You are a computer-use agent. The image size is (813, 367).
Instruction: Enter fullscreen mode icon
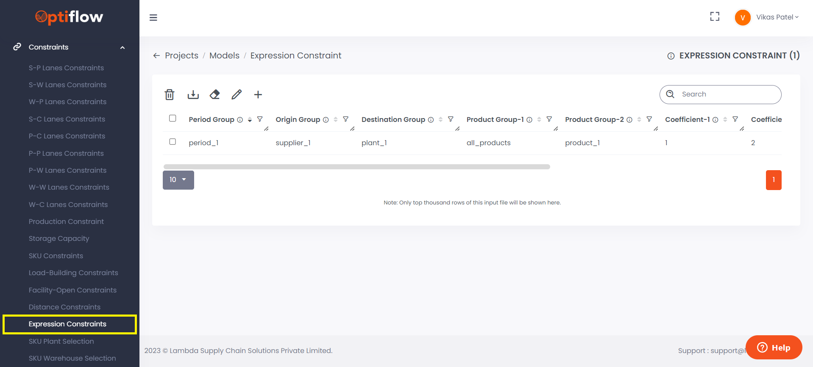click(x=715, y=17)
